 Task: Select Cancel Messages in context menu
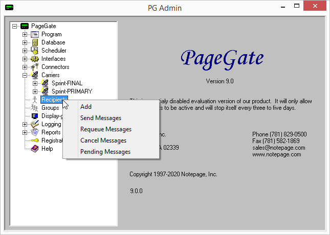pyautogui.click(x=111, y=140)
